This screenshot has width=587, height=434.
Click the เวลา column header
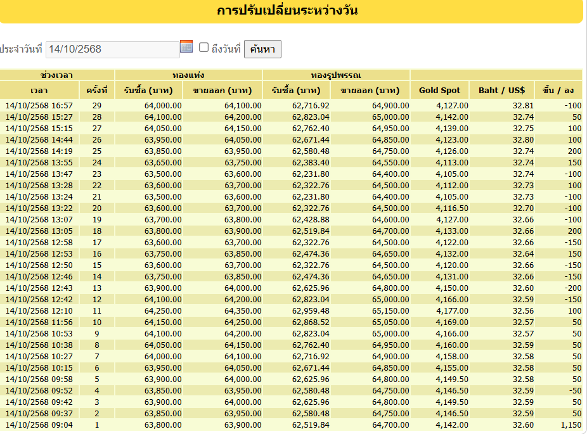click(x=39, y=90)
